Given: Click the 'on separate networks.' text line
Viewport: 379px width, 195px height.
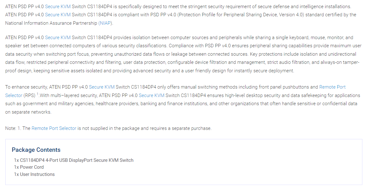Looking at the screenshot, I should click(x=28, y=112).
